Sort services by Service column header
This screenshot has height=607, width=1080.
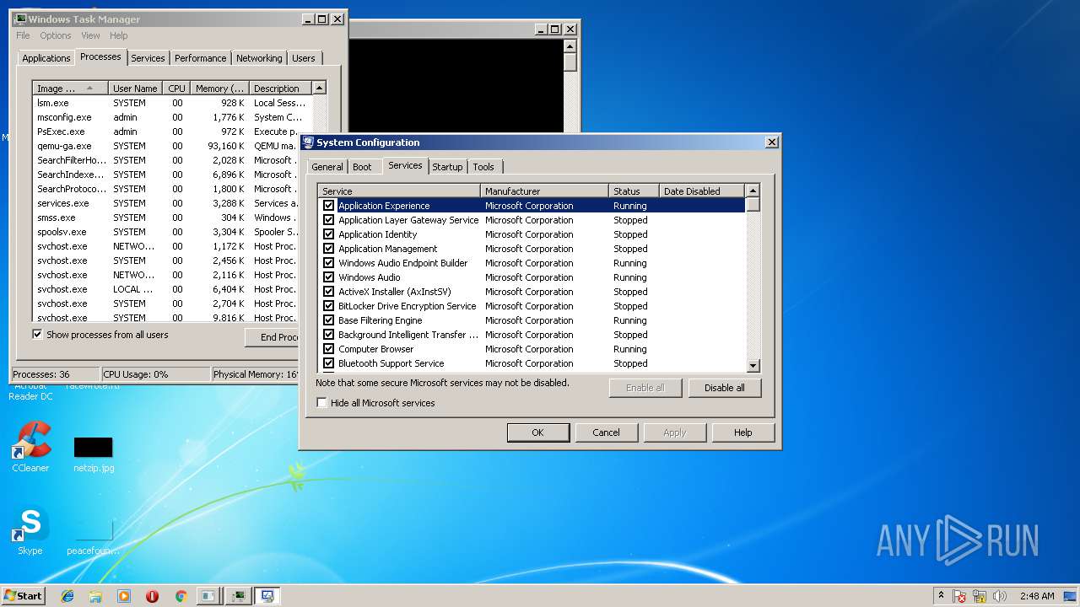click(x=399, y=191)
